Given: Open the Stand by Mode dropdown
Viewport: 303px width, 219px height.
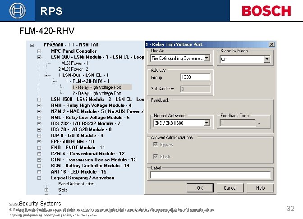Looking at the screenshot, I should pyautogui.click(x=267, y=59).
